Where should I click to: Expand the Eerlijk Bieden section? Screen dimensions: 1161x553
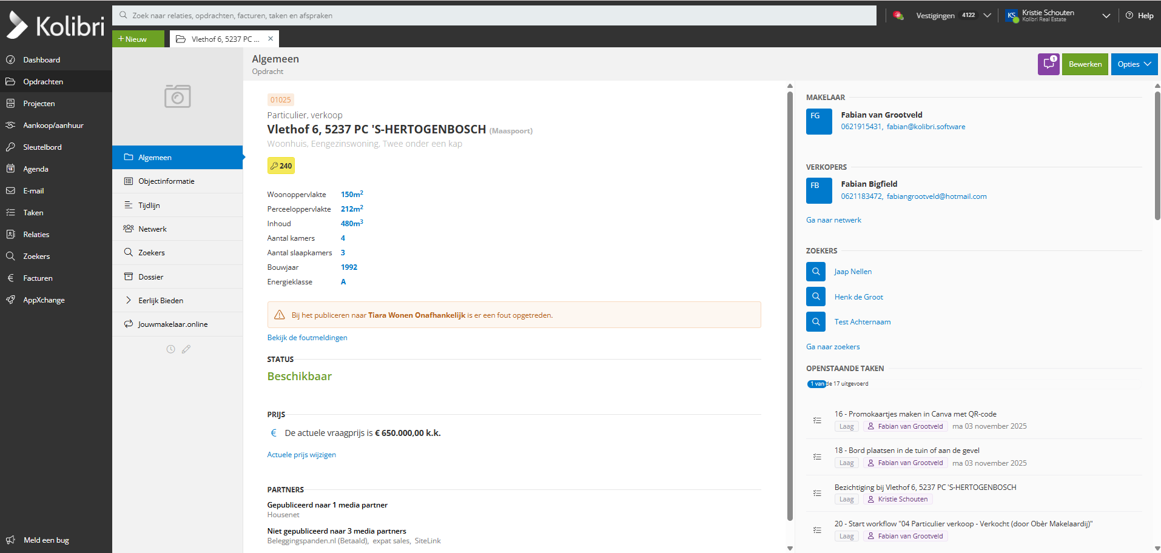[161, 301]
